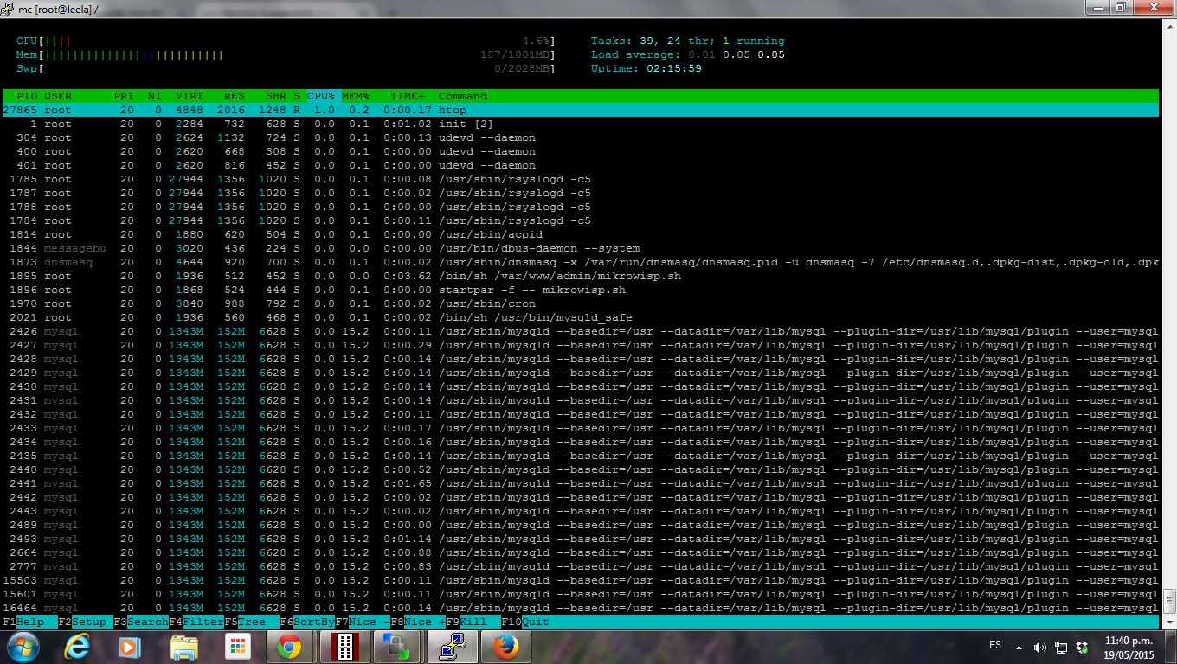Image resolution: width=1177 pixels, height=664 pixels.
Task: Open the clock showing 11:40 p.m.
Action: 1129,648
